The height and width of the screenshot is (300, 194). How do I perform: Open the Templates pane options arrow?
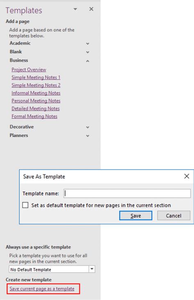tap(75, 9)
